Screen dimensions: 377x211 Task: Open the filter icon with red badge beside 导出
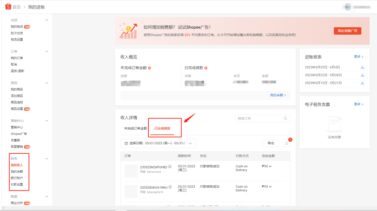[x=287, y=143]
